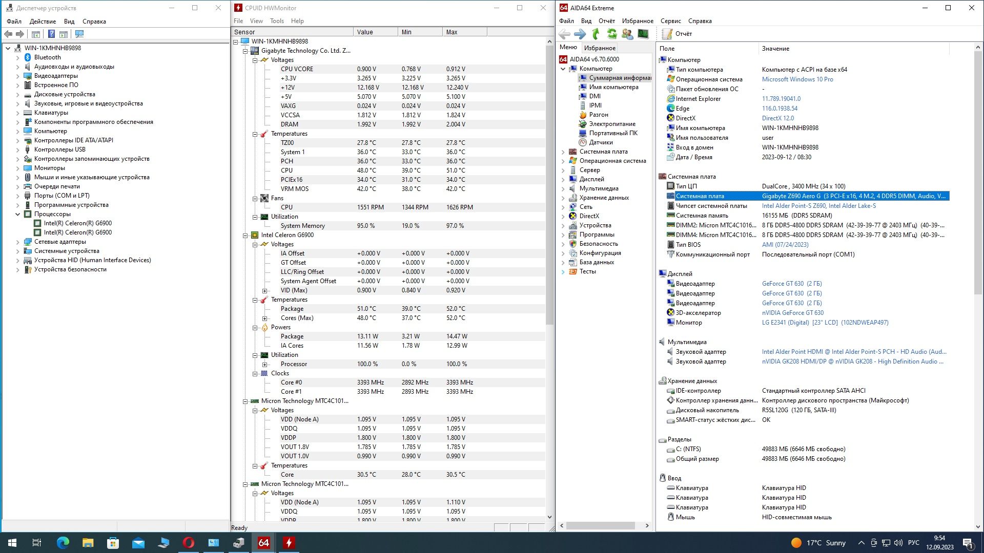Click the green up-level arrow in AIDA64
The height and width of the screenshot is (553, 984).
[596, 34]
